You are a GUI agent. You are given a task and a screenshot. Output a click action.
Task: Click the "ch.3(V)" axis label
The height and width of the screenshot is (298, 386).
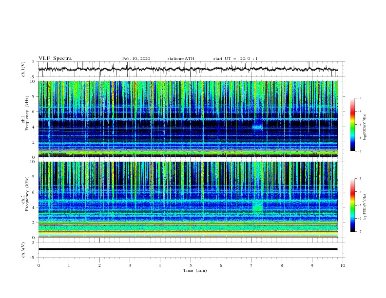[23, 250]
